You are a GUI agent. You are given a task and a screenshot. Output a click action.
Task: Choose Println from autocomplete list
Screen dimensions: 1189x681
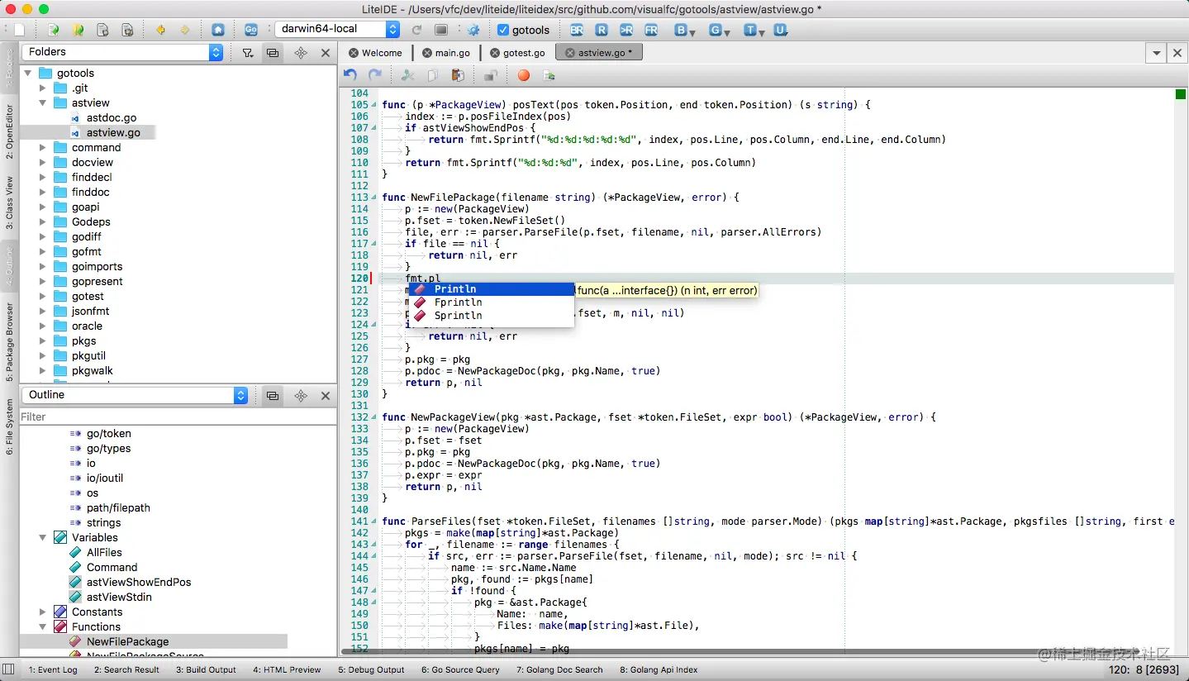(x=492, y=289)
